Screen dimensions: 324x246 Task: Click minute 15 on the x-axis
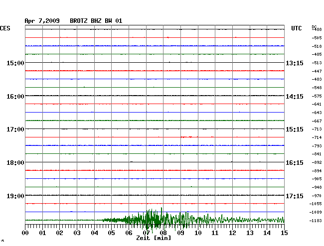[284, 233]
